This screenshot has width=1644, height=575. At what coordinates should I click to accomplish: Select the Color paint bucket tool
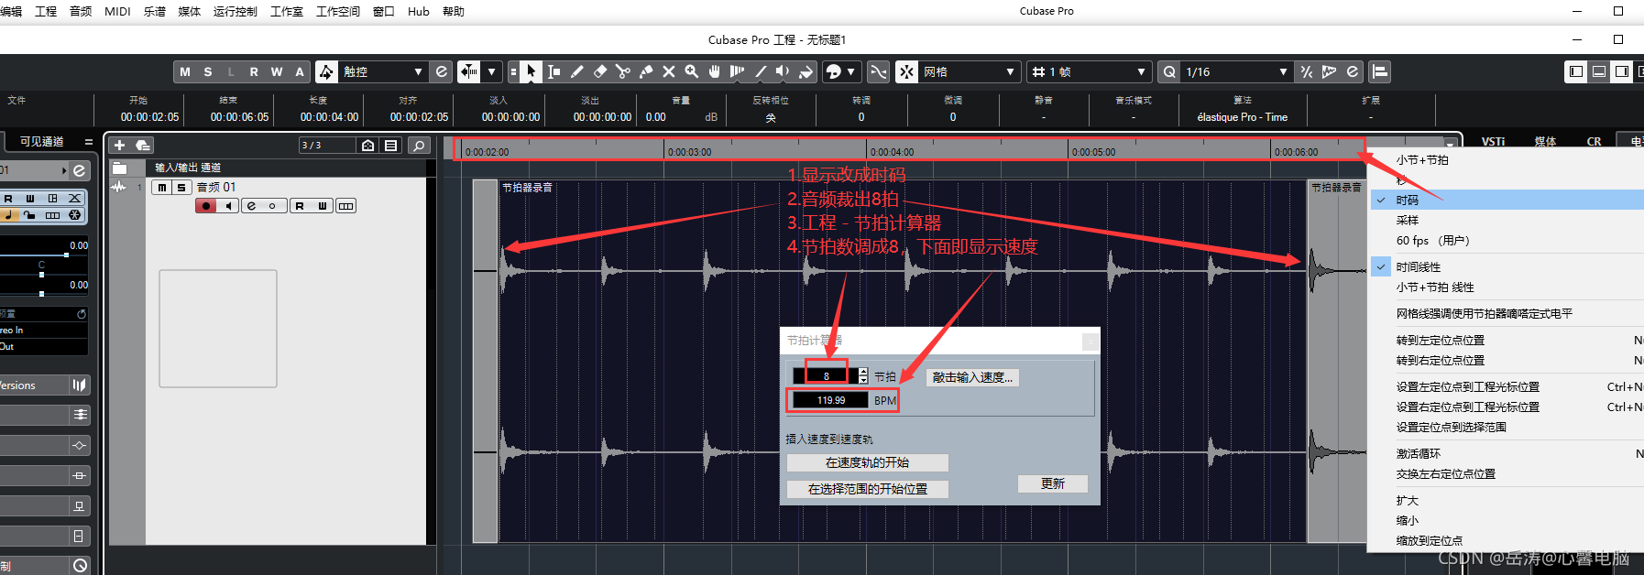(806, 71)
